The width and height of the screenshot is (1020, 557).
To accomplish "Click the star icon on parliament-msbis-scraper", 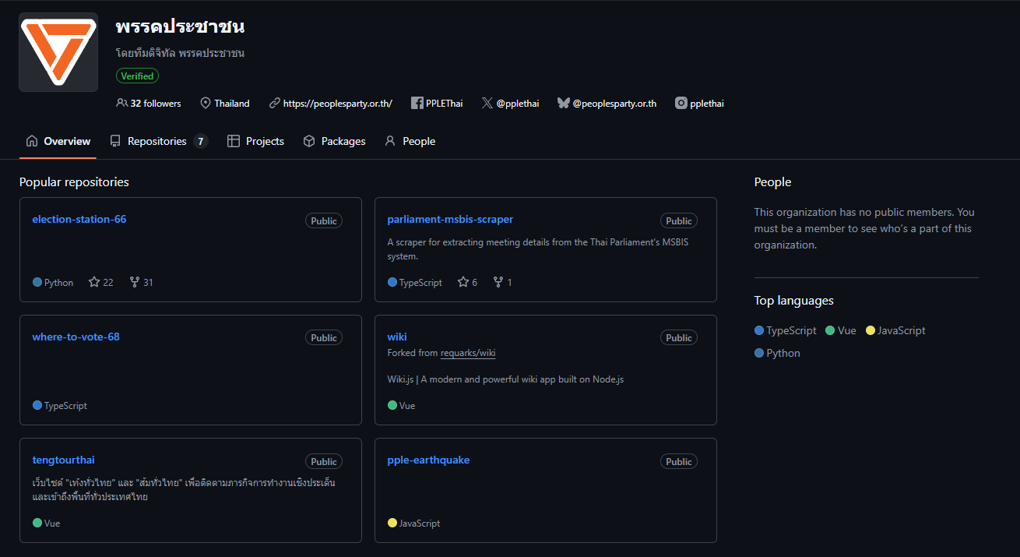I will (463, 282).
